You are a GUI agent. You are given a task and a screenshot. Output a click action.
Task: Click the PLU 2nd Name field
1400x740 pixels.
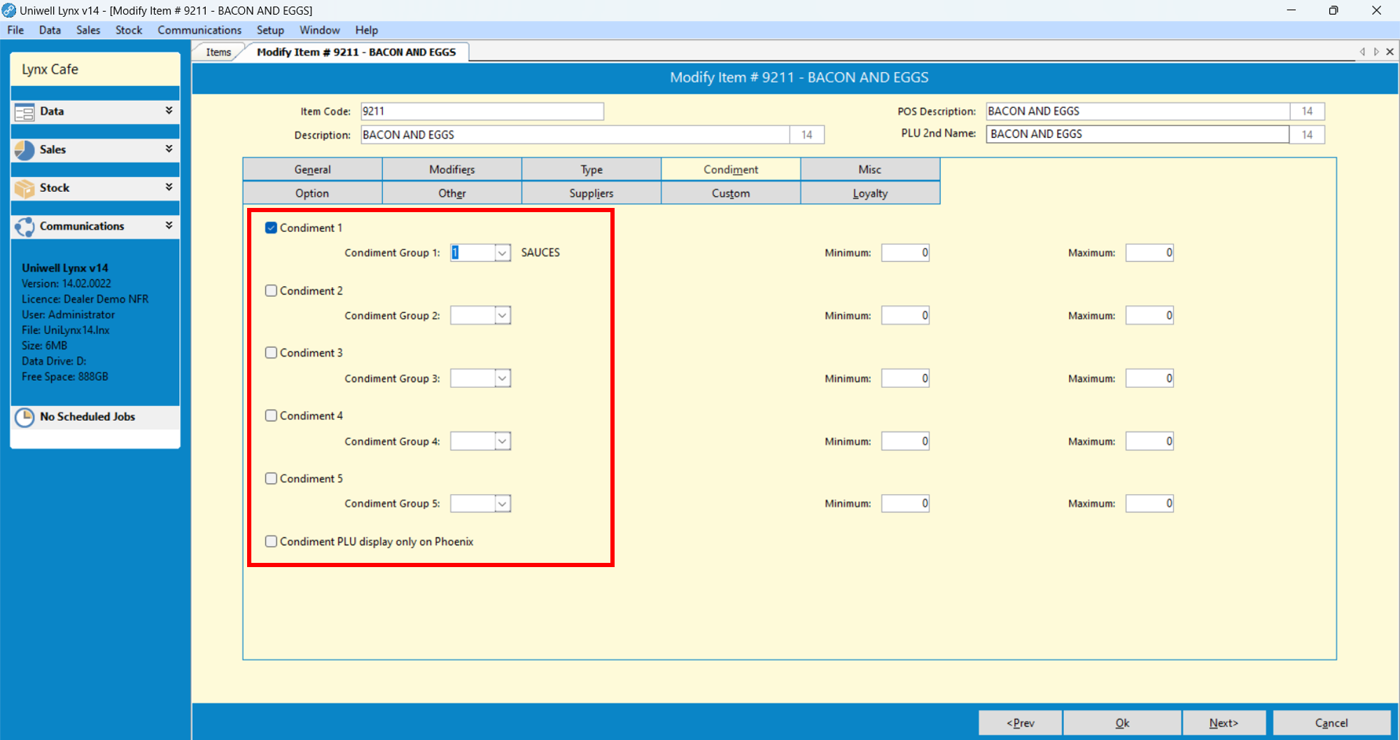1138,134
